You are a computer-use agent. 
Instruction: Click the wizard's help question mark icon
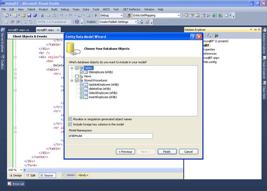tap(192, 37)
